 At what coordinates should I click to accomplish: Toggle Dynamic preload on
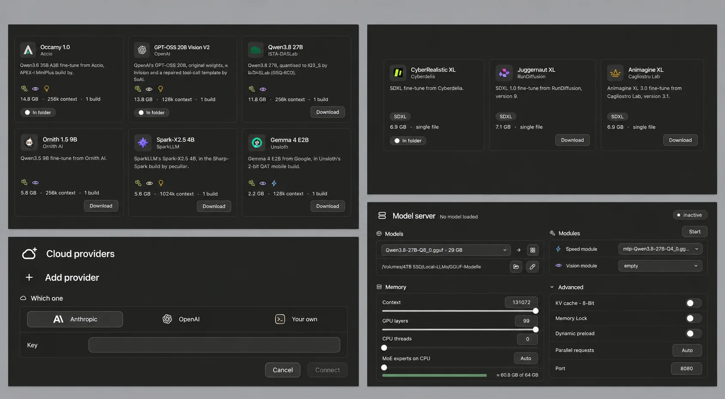pos(693,333)
